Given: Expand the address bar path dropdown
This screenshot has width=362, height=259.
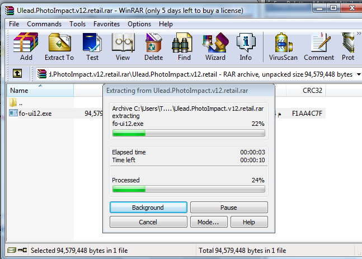Looking at the screenshot, I should point(359,74).
